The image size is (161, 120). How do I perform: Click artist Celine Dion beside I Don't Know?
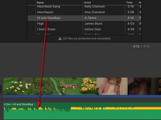[93, 29]
